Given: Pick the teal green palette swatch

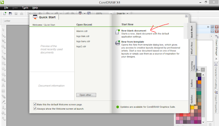Looking at the screenshot, I should coord(199,93).
